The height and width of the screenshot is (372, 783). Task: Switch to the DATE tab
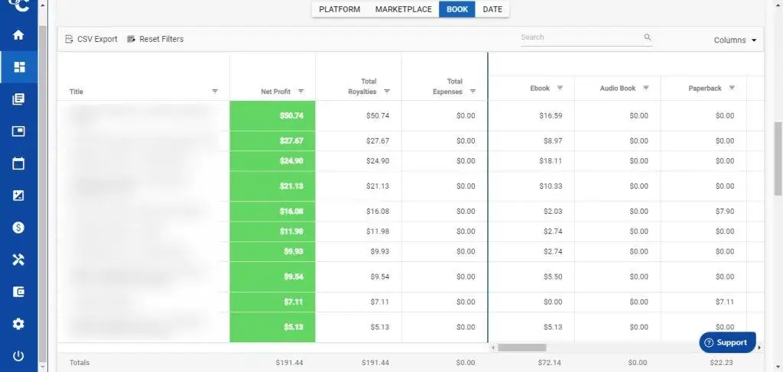pos(492,9)
